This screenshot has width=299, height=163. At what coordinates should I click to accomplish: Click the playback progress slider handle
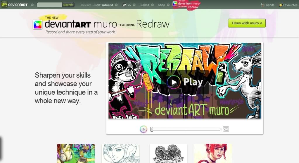click(152, 129)
